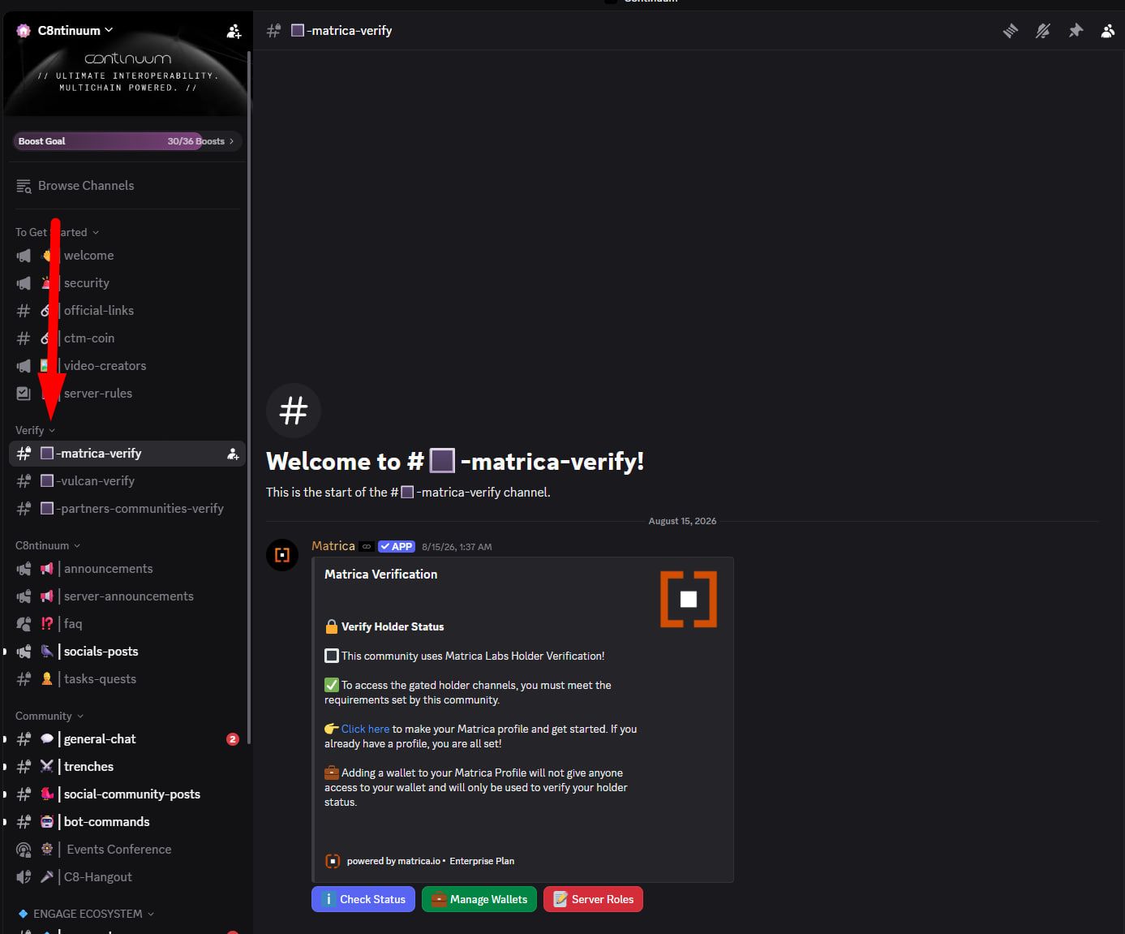Click the stage channel icon beside Events Conference
Viewport: 1125px width, 934px height.
coord(24,850)
